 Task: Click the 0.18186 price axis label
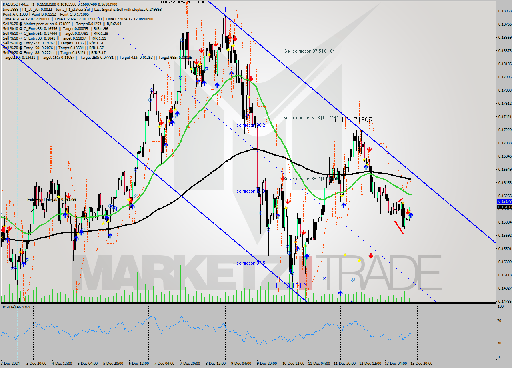tap(505, 64)
